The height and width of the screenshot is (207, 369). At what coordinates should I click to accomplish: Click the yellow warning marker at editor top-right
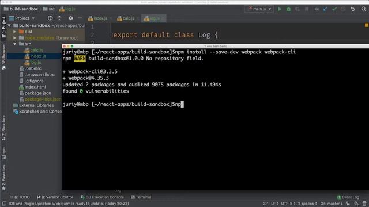click(367, 25)
